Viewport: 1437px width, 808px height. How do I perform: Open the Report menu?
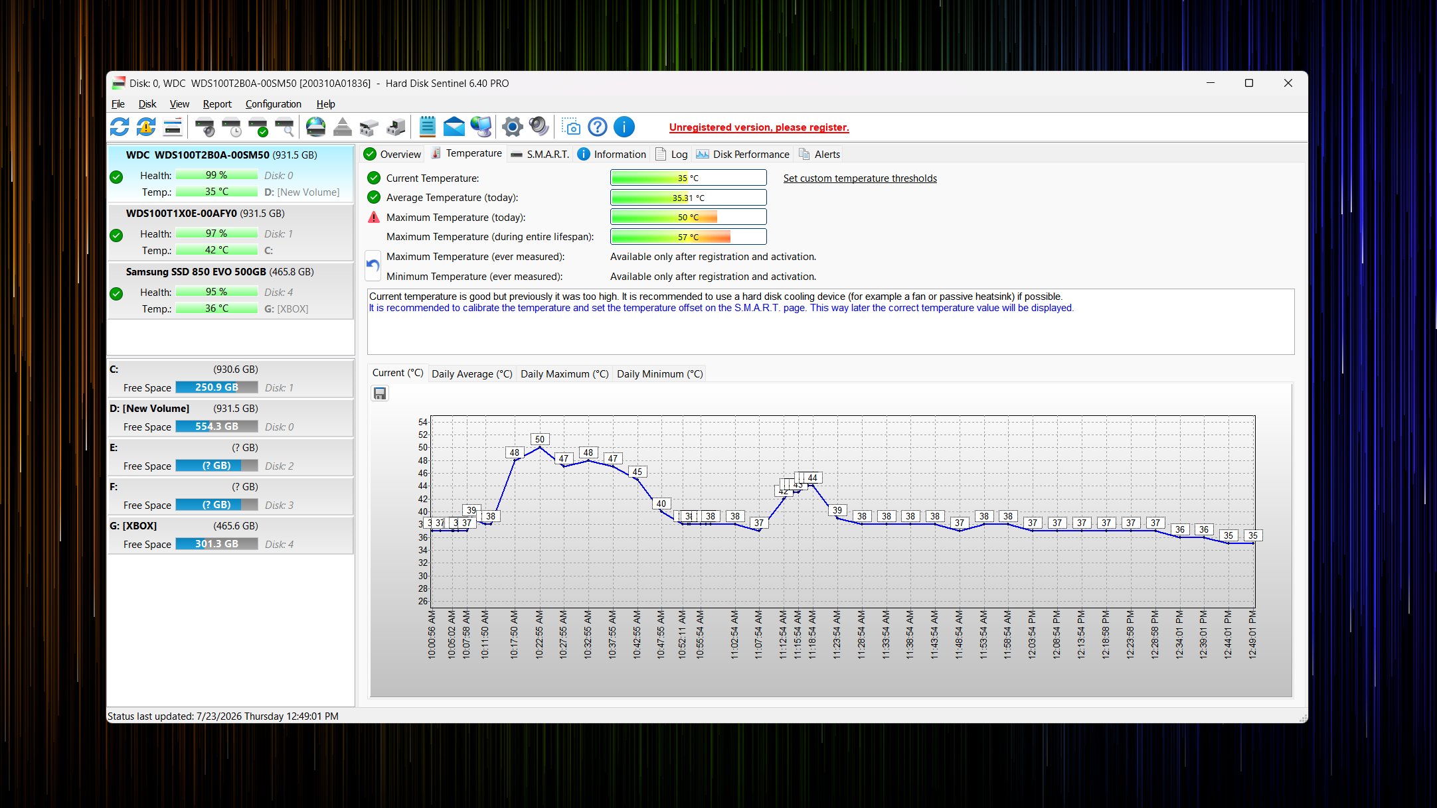(x=217, y=104)
